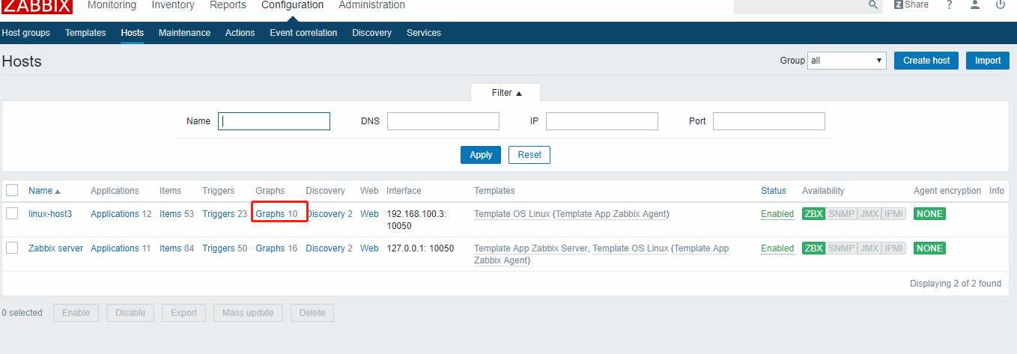This screenshot has width=1017, height=354.
Task: Open the Zabbix server host link
Action: 55,248
